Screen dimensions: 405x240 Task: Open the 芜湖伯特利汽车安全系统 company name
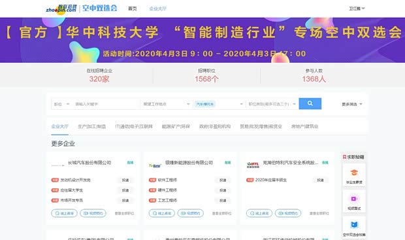pyautogui.click(x=290, y=163)
